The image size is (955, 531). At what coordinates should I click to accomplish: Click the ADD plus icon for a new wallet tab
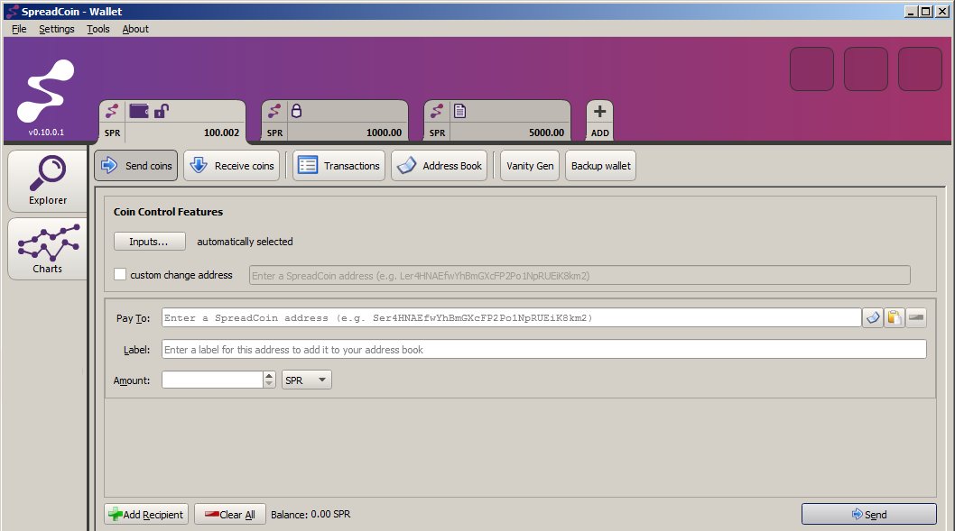point(598,110)
